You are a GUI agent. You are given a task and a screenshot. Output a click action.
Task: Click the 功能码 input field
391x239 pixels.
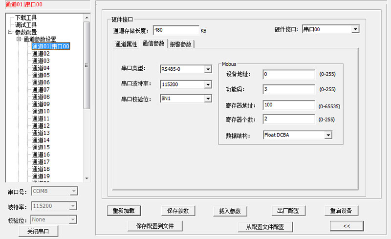pos(289,89)
